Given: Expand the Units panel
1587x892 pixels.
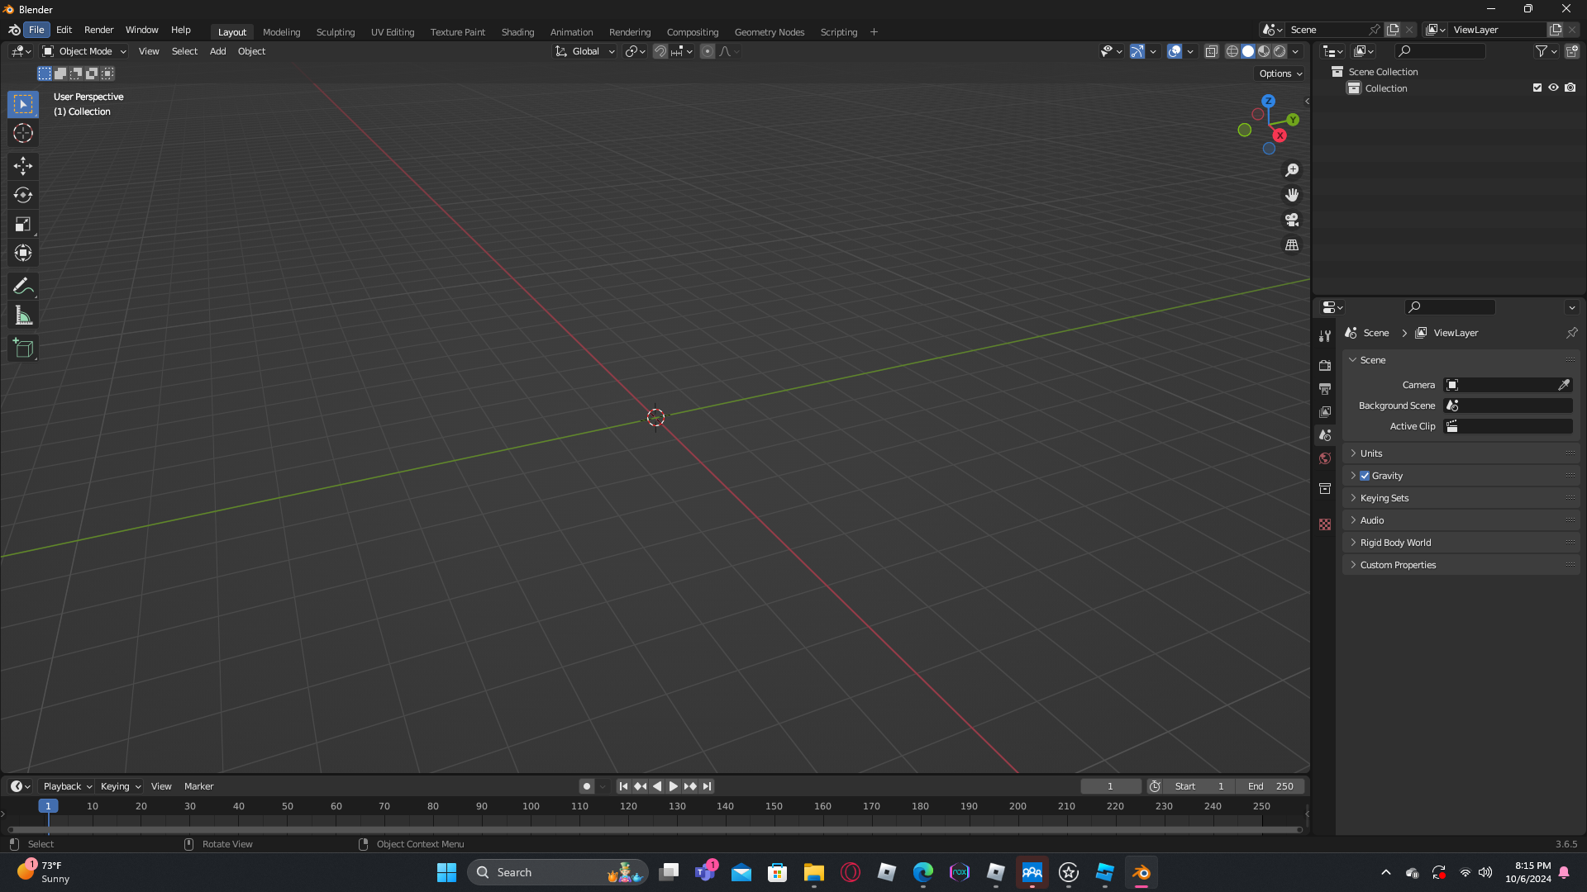Looking at the screenshot, I should coord(1371,453).
